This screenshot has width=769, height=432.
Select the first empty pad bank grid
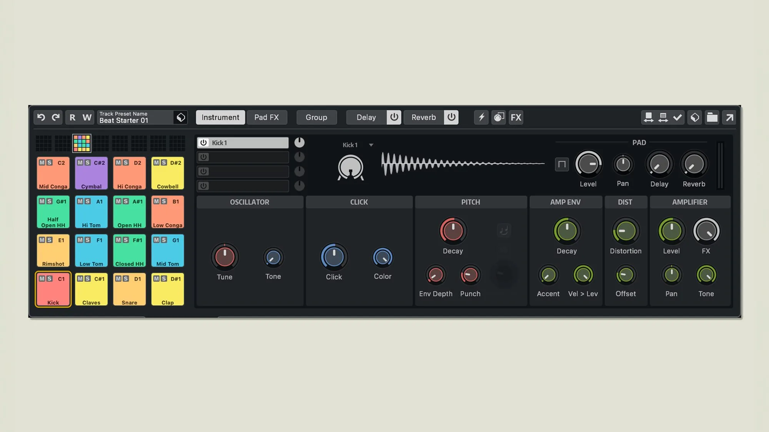tap(44, 143)
